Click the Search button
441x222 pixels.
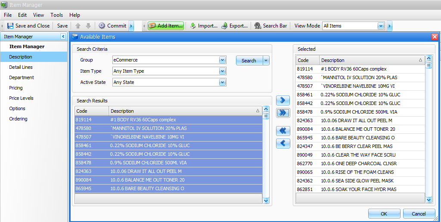[248, 61]
